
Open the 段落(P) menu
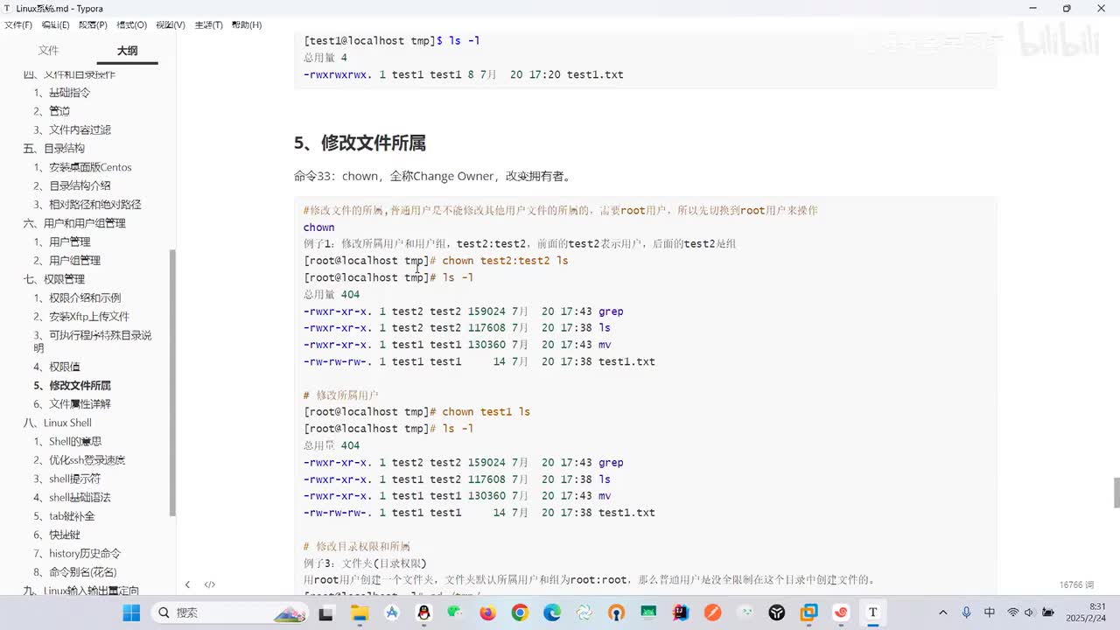[94, 24]
